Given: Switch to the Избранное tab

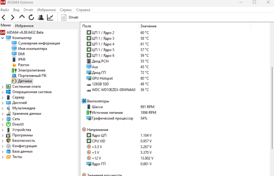Looking at the screenshot, I should (24, 26).
